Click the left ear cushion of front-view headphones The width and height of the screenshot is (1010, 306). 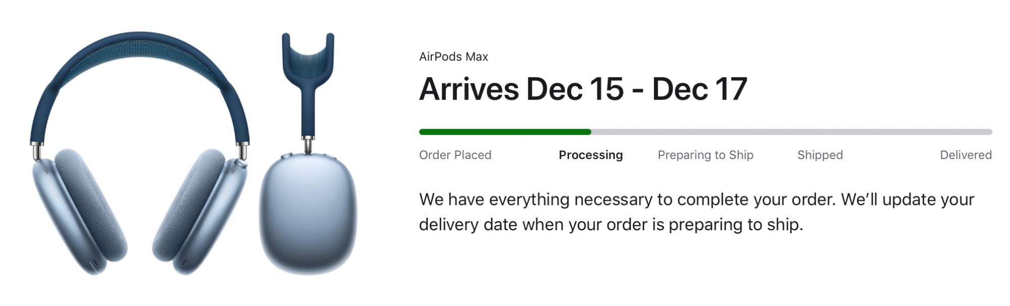[x=90, y=205]
